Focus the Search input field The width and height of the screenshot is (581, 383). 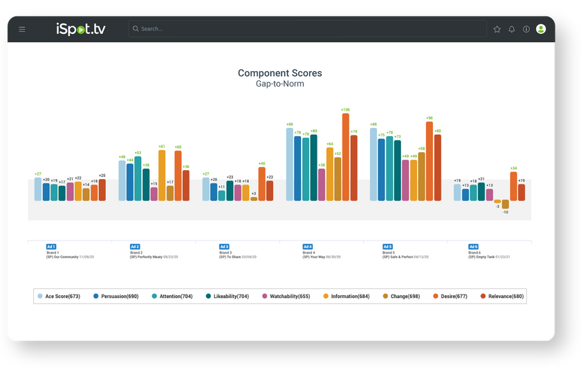[304, 29]
